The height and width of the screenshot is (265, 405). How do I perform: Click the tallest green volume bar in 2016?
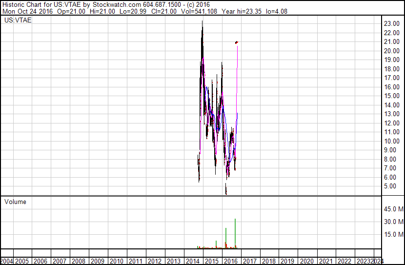pos(235,233)
